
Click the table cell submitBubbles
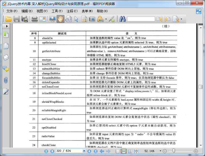pyautogui.click(x=51, y=69)
